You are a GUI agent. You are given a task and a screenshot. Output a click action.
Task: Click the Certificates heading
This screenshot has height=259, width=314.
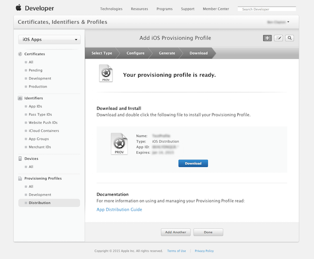35,54
